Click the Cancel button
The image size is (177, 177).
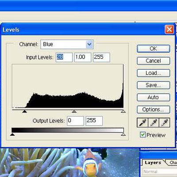coord(154,61)
